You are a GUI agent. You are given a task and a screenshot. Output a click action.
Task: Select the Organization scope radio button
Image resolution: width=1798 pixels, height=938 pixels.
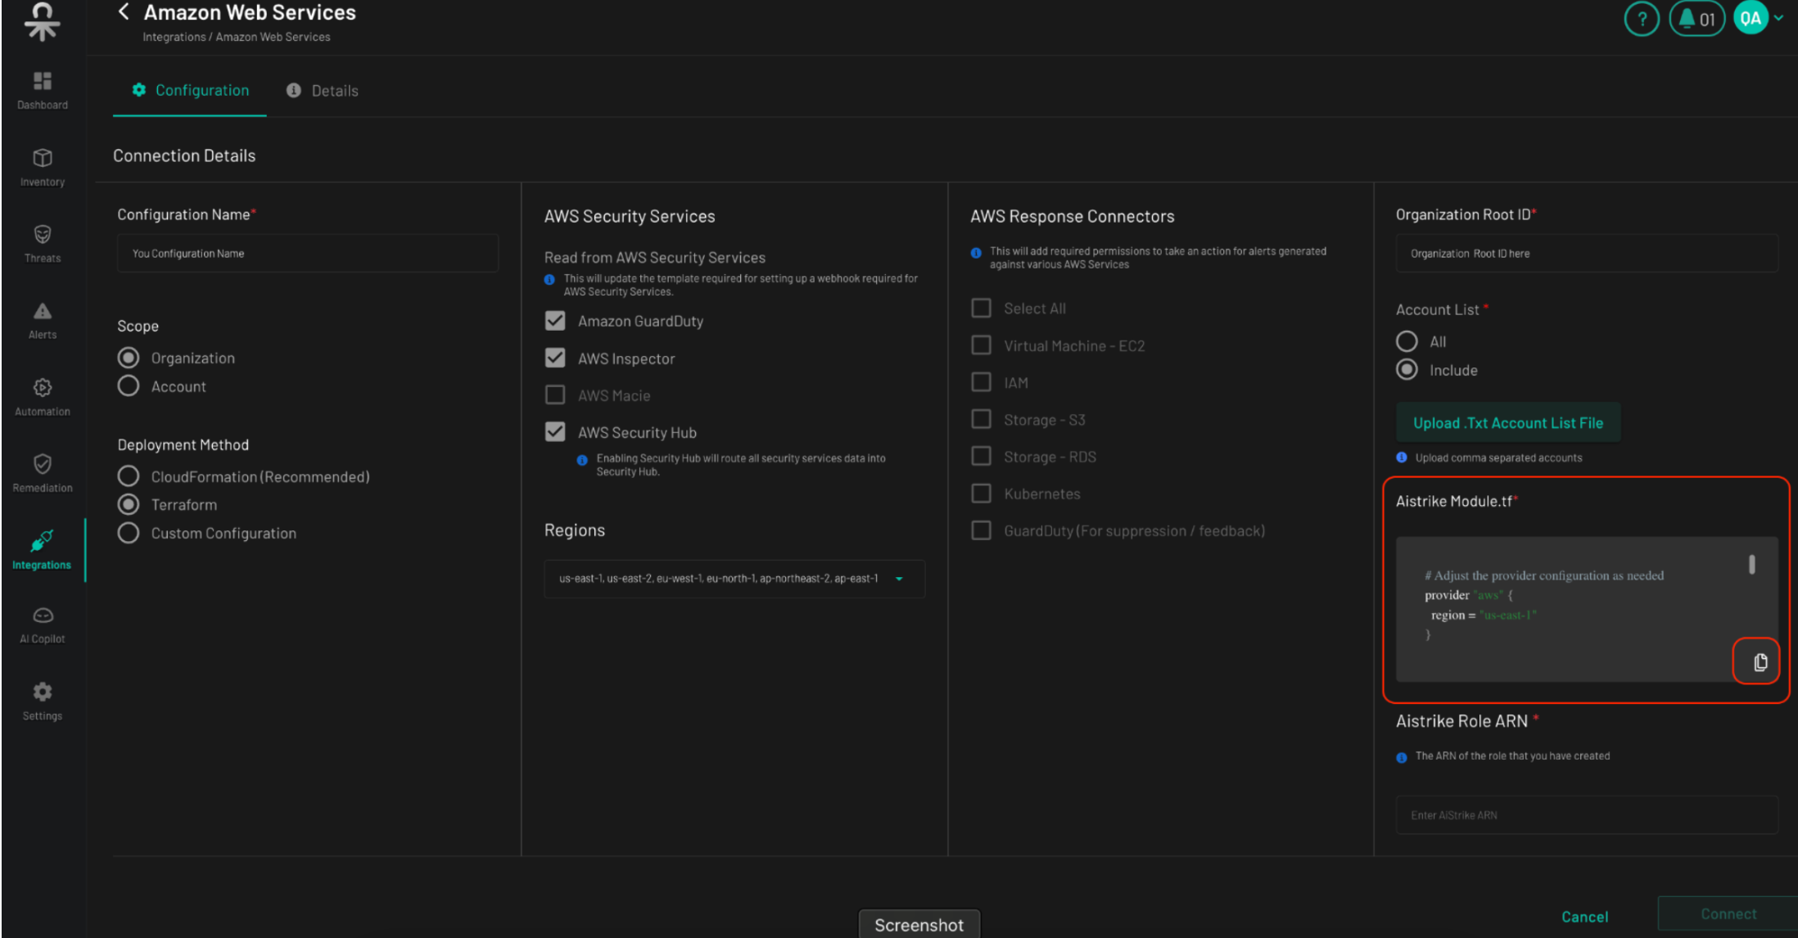[129, 358]
